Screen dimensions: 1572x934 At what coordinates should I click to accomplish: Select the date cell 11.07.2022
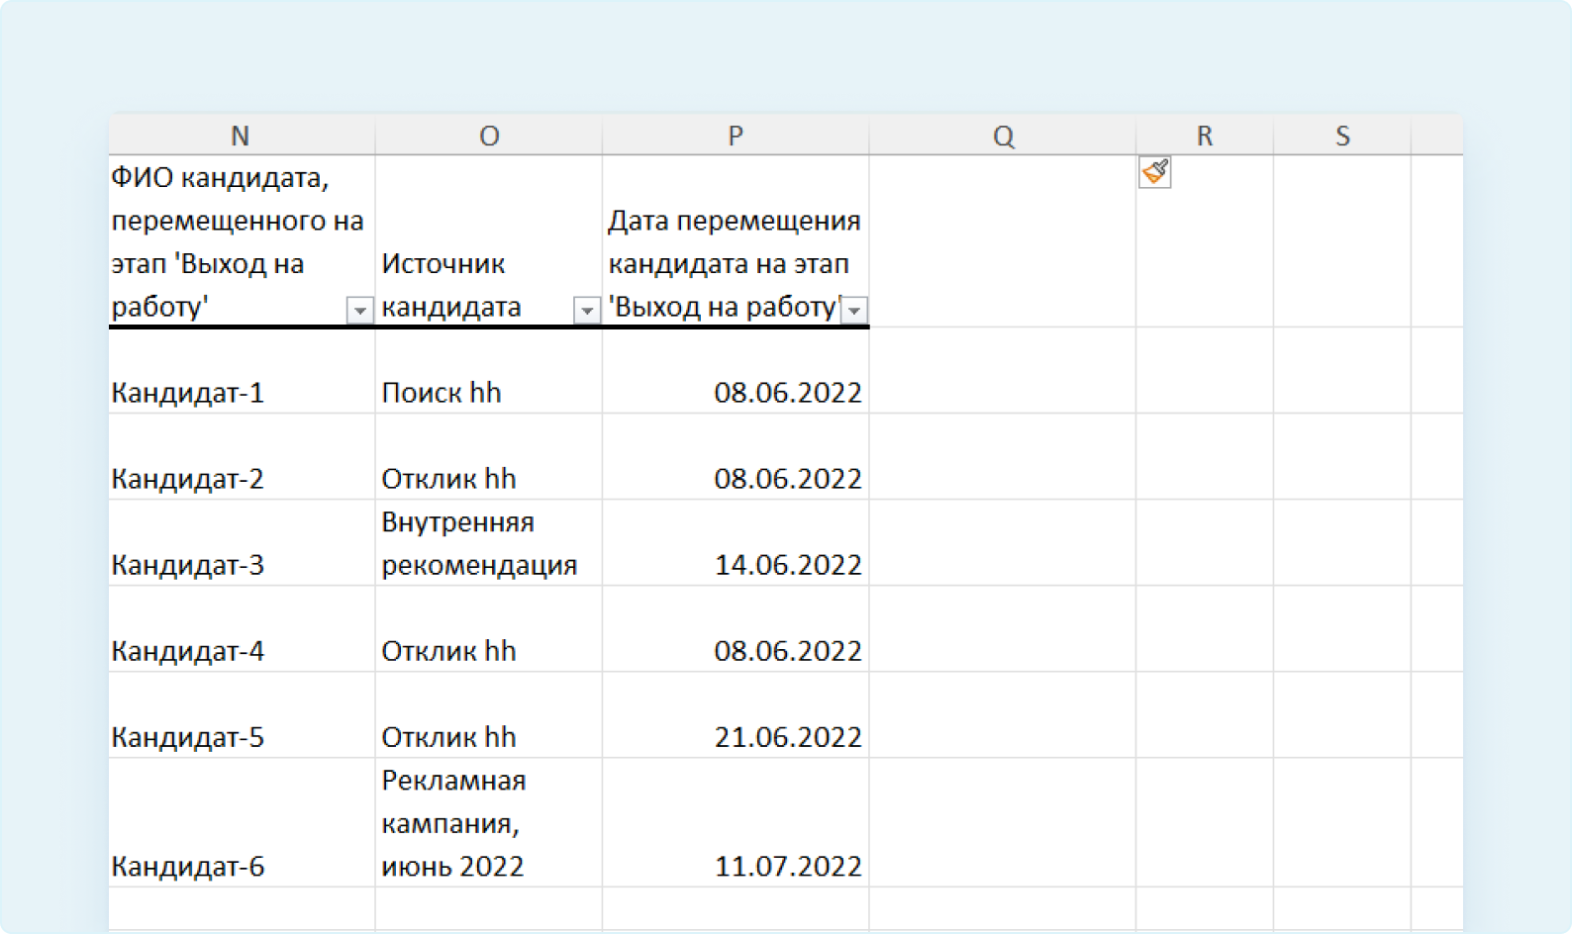(x=736, y=822)
